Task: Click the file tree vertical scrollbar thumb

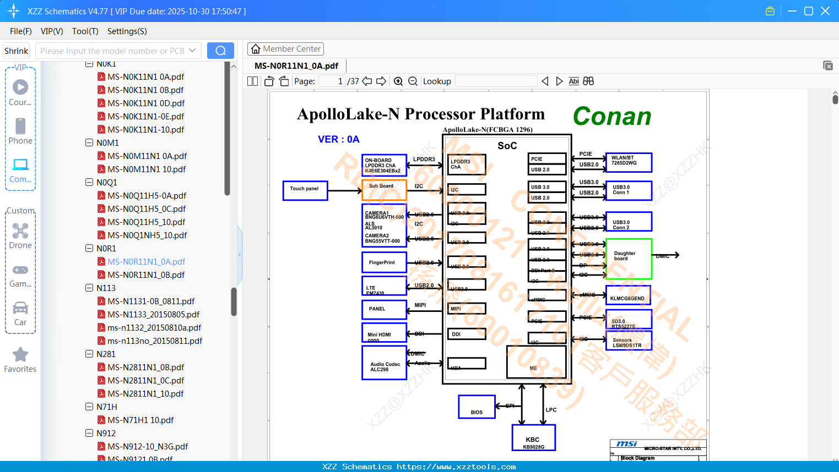Action: tap(234, 301)
